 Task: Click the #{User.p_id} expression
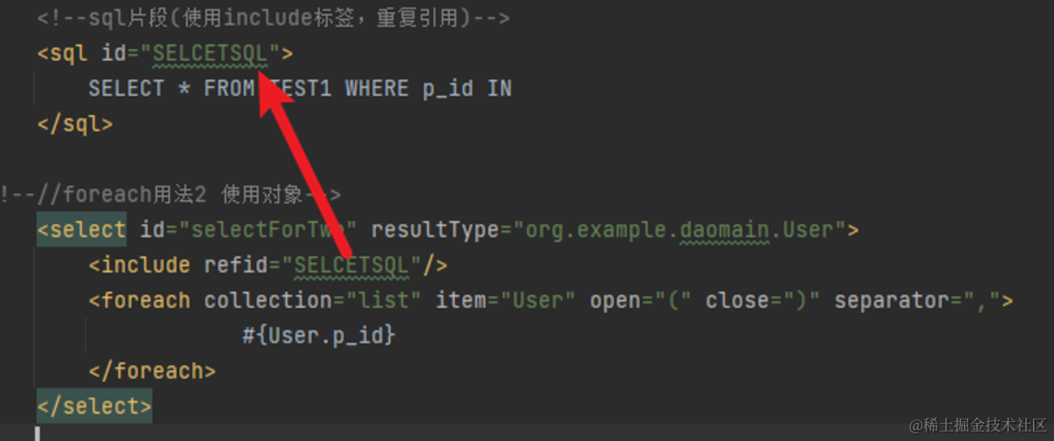pos(319,336)
